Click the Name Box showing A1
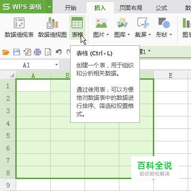The height and width of the screenshot is (191, 191). (x=27, y=65)
